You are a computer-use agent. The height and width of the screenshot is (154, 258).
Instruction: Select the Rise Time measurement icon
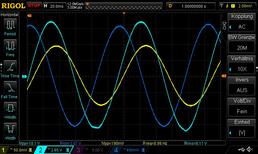tap(10, 67)
